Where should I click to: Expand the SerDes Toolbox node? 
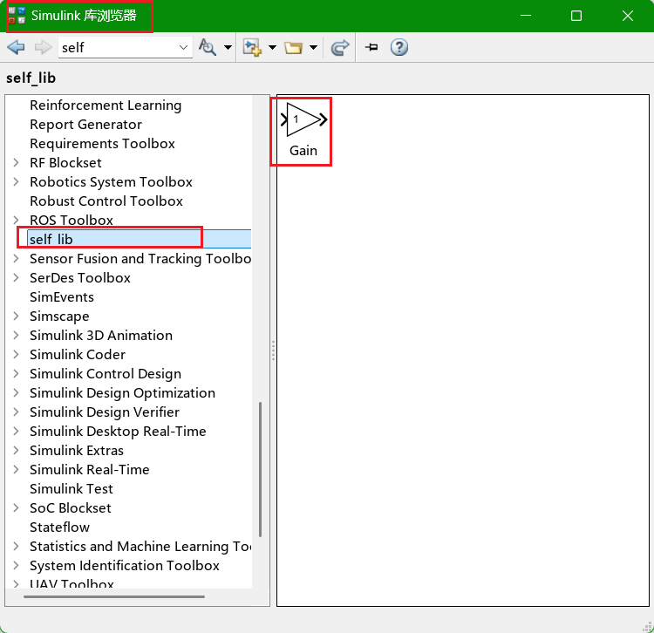tap(17, 278)
